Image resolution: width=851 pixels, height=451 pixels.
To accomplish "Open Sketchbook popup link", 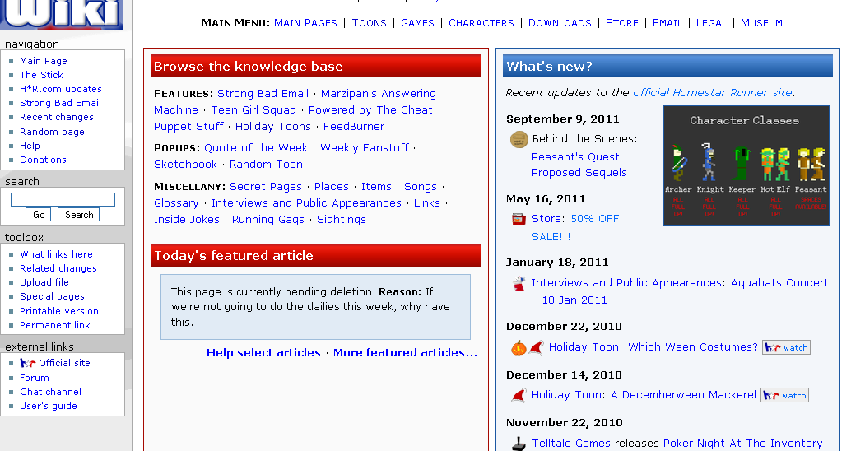I will pos(185,164).
